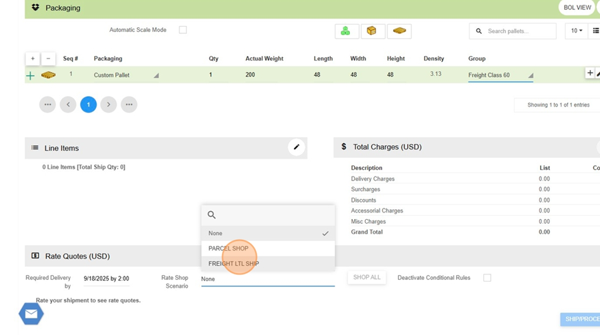
Task: Open the blue mail chat icon
Action: coord(31,314)
